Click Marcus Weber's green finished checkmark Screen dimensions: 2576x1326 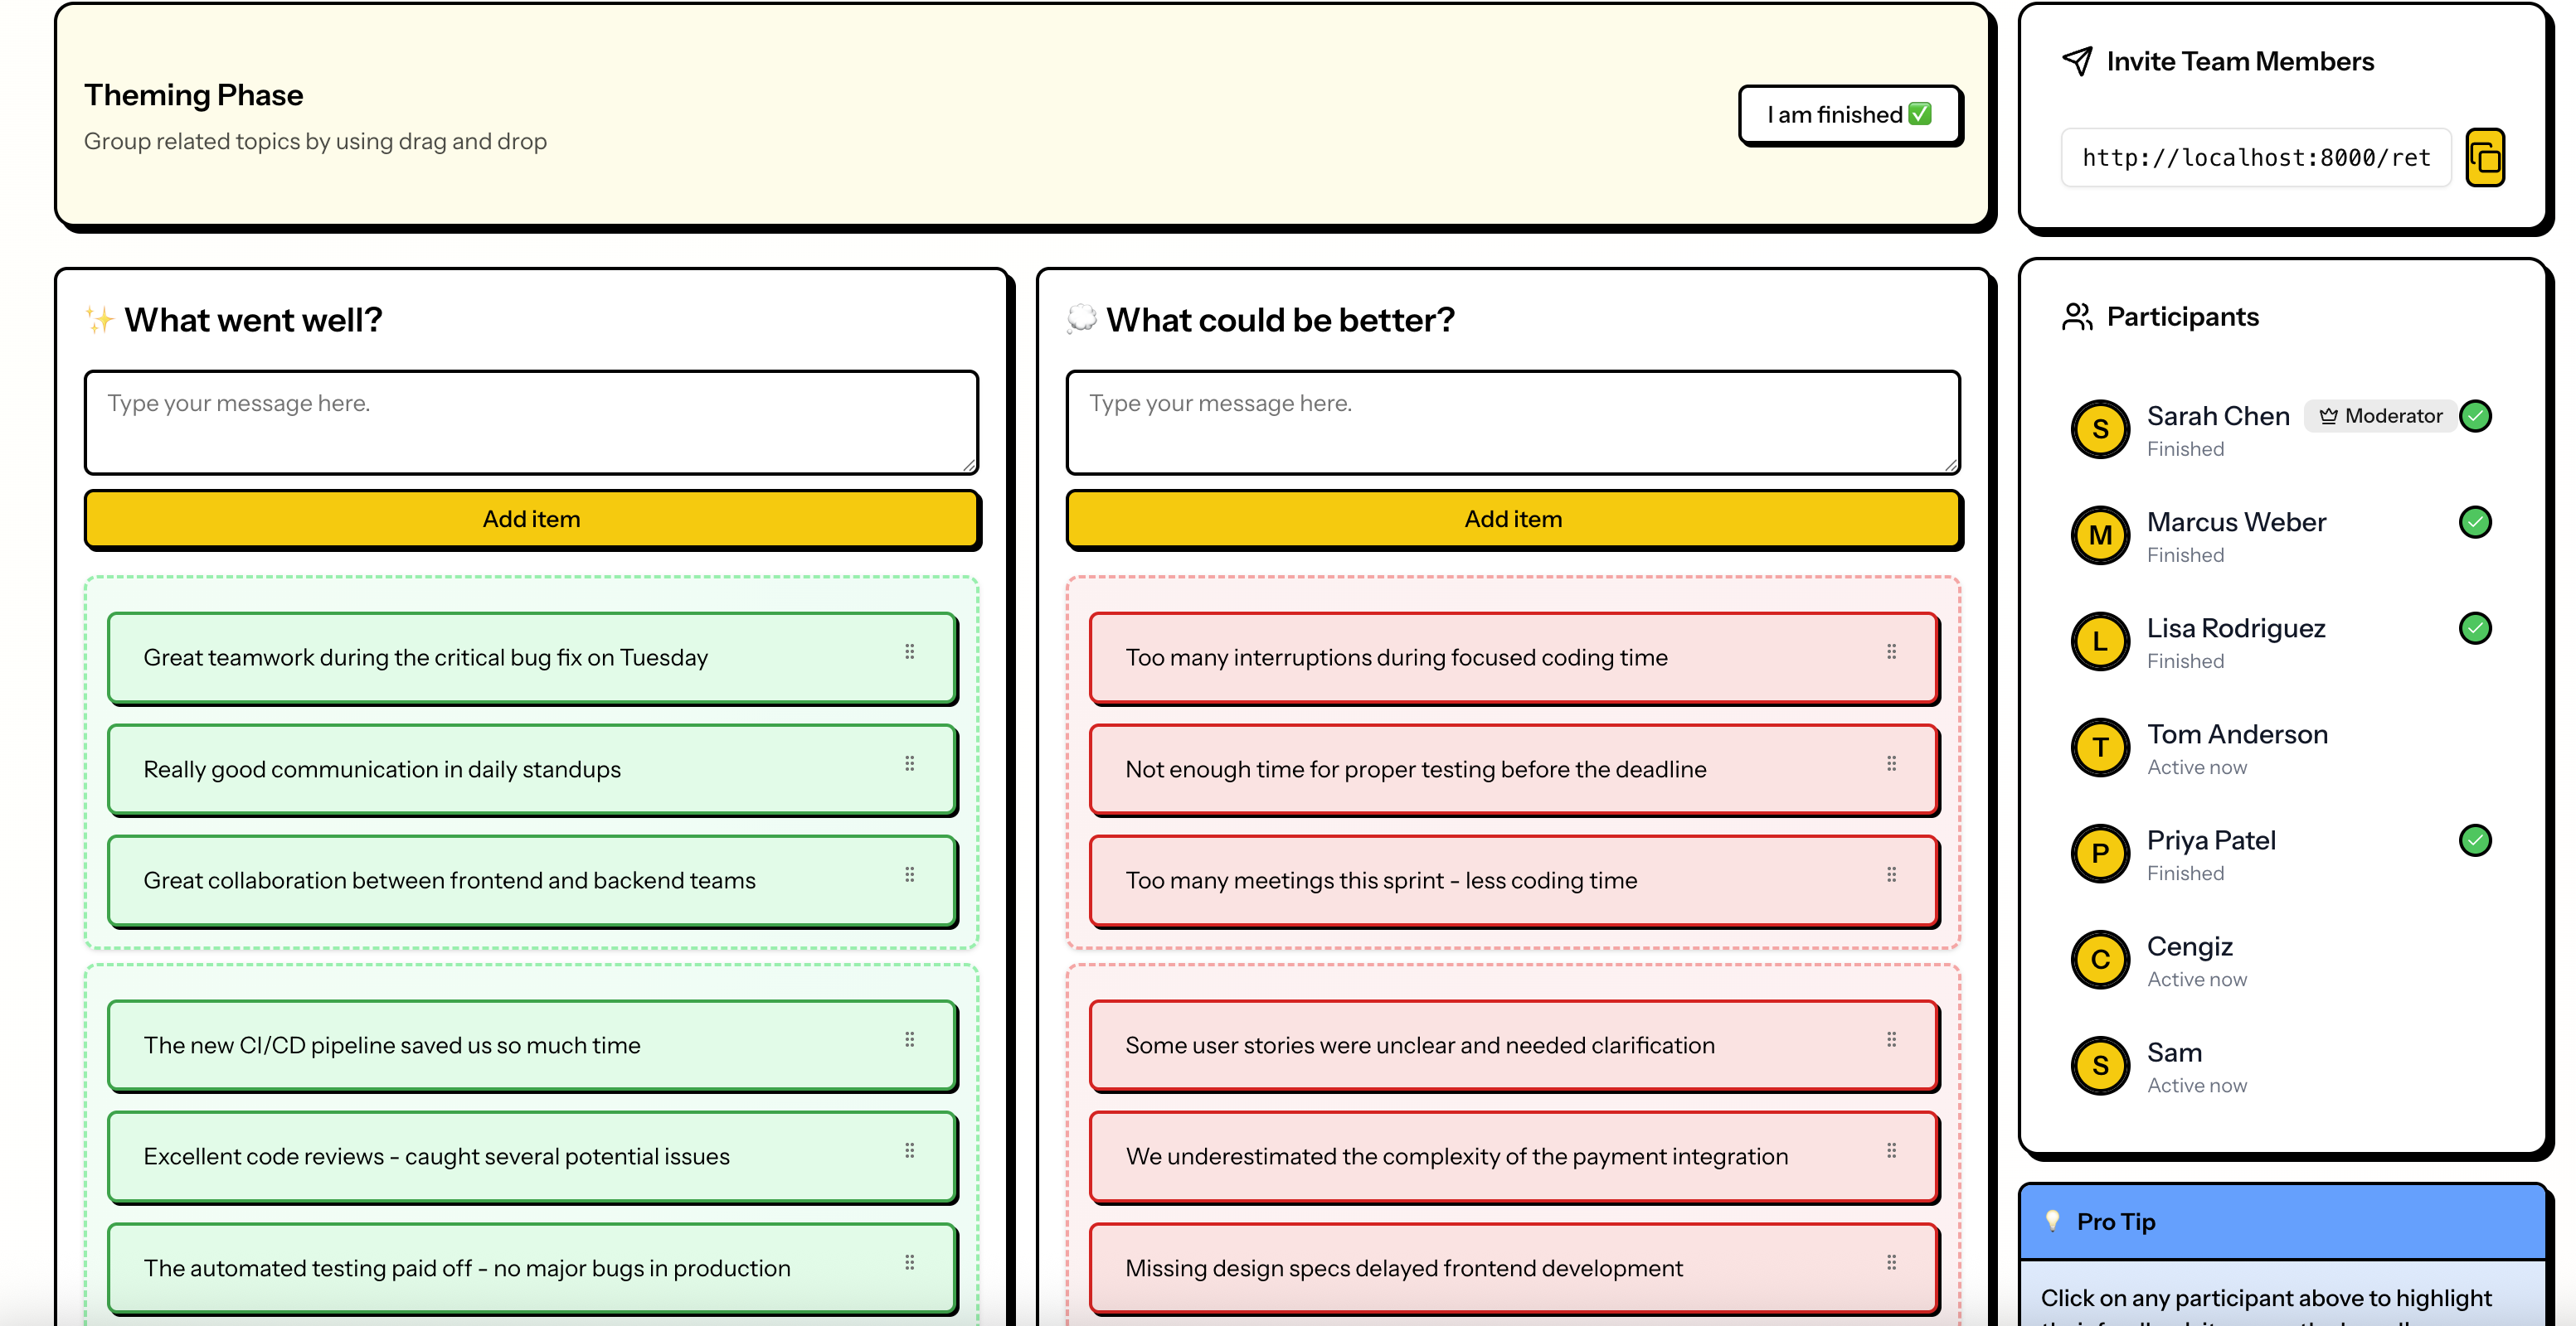pyautogui.click(x=2474, y=521)
